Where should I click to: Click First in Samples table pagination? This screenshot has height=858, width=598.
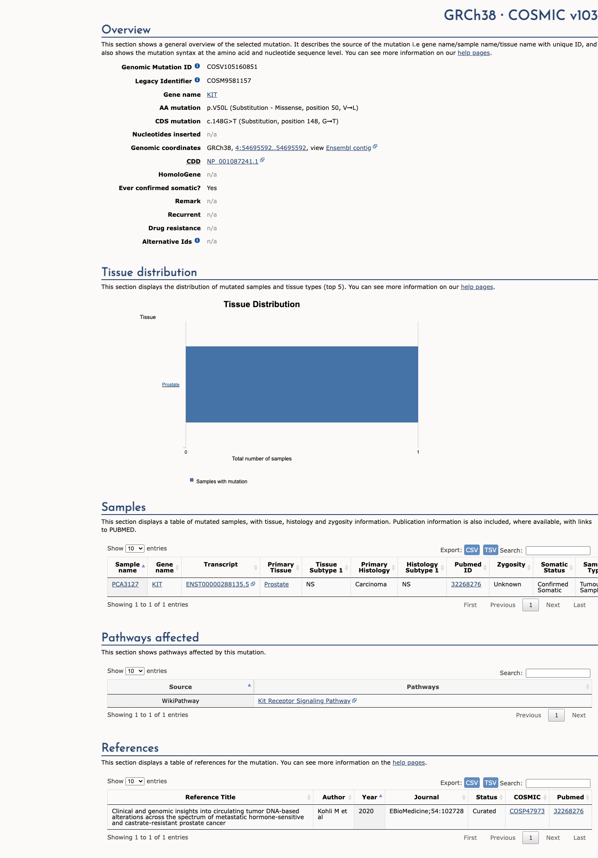[x=470, y=605]
